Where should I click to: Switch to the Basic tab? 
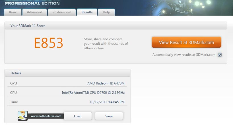point(13,12)
